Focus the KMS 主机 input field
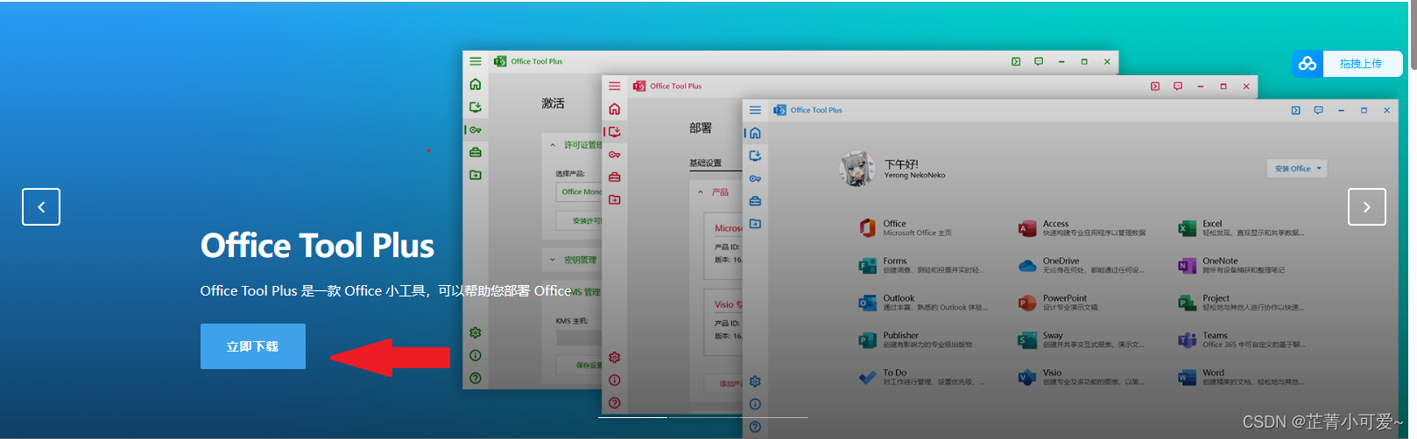Viewport: 1417px width, 439px height. tap(579, 338)
